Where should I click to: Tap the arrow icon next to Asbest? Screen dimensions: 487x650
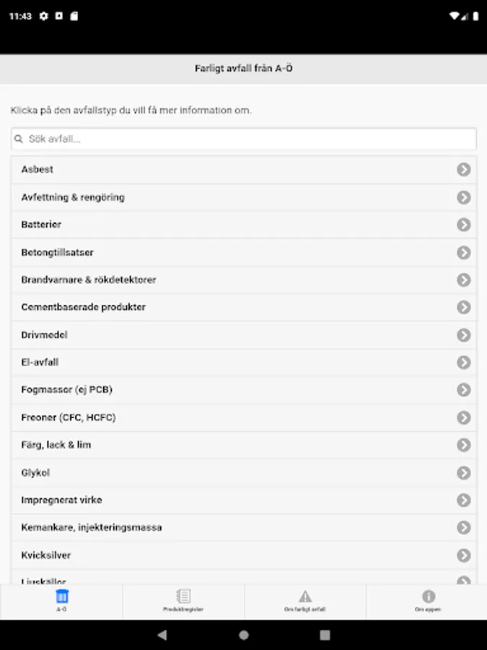tap(463, 170)
